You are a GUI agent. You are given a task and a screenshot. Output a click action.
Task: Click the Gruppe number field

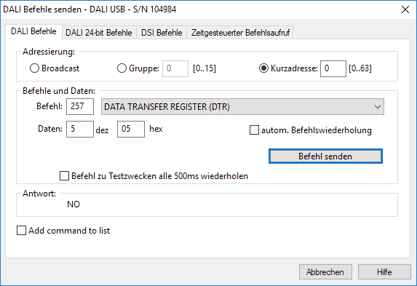pyautogui.click(x=175, y=68)
